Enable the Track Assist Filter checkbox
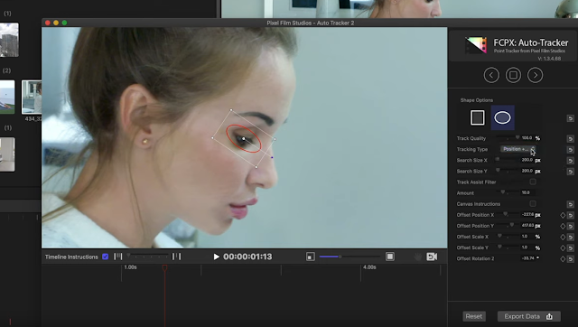Image resolution: width=578 pixels, height=327 pixels. (533, 182)
